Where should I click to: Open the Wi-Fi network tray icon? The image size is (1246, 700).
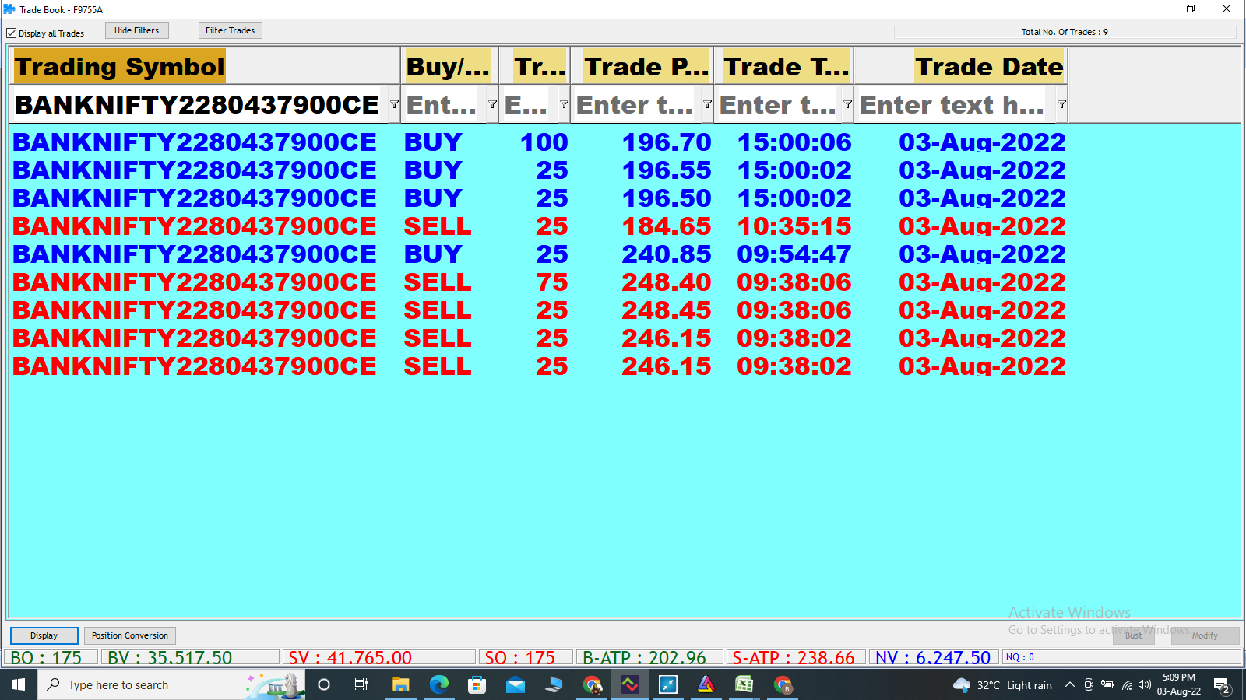[1126, 685]
